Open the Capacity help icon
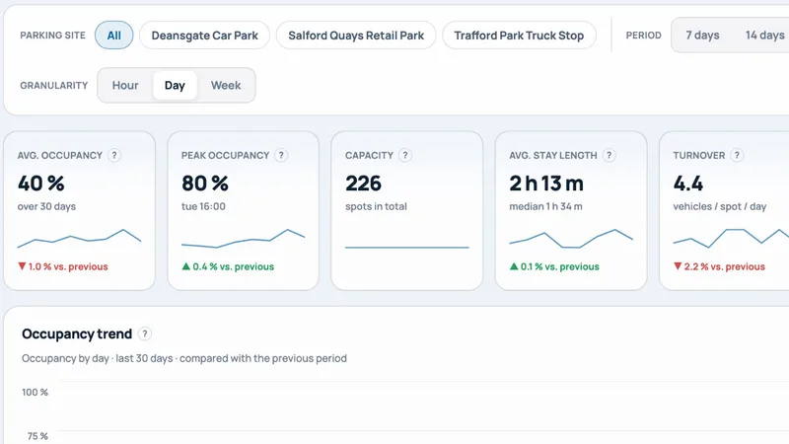789x444 pixels. pos(405,156)
